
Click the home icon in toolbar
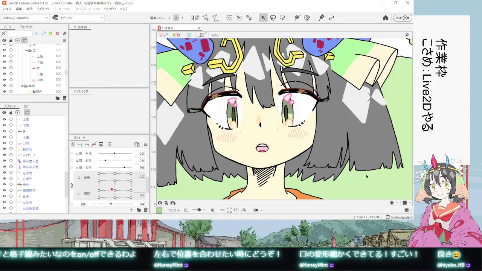(x=386, y=18)
